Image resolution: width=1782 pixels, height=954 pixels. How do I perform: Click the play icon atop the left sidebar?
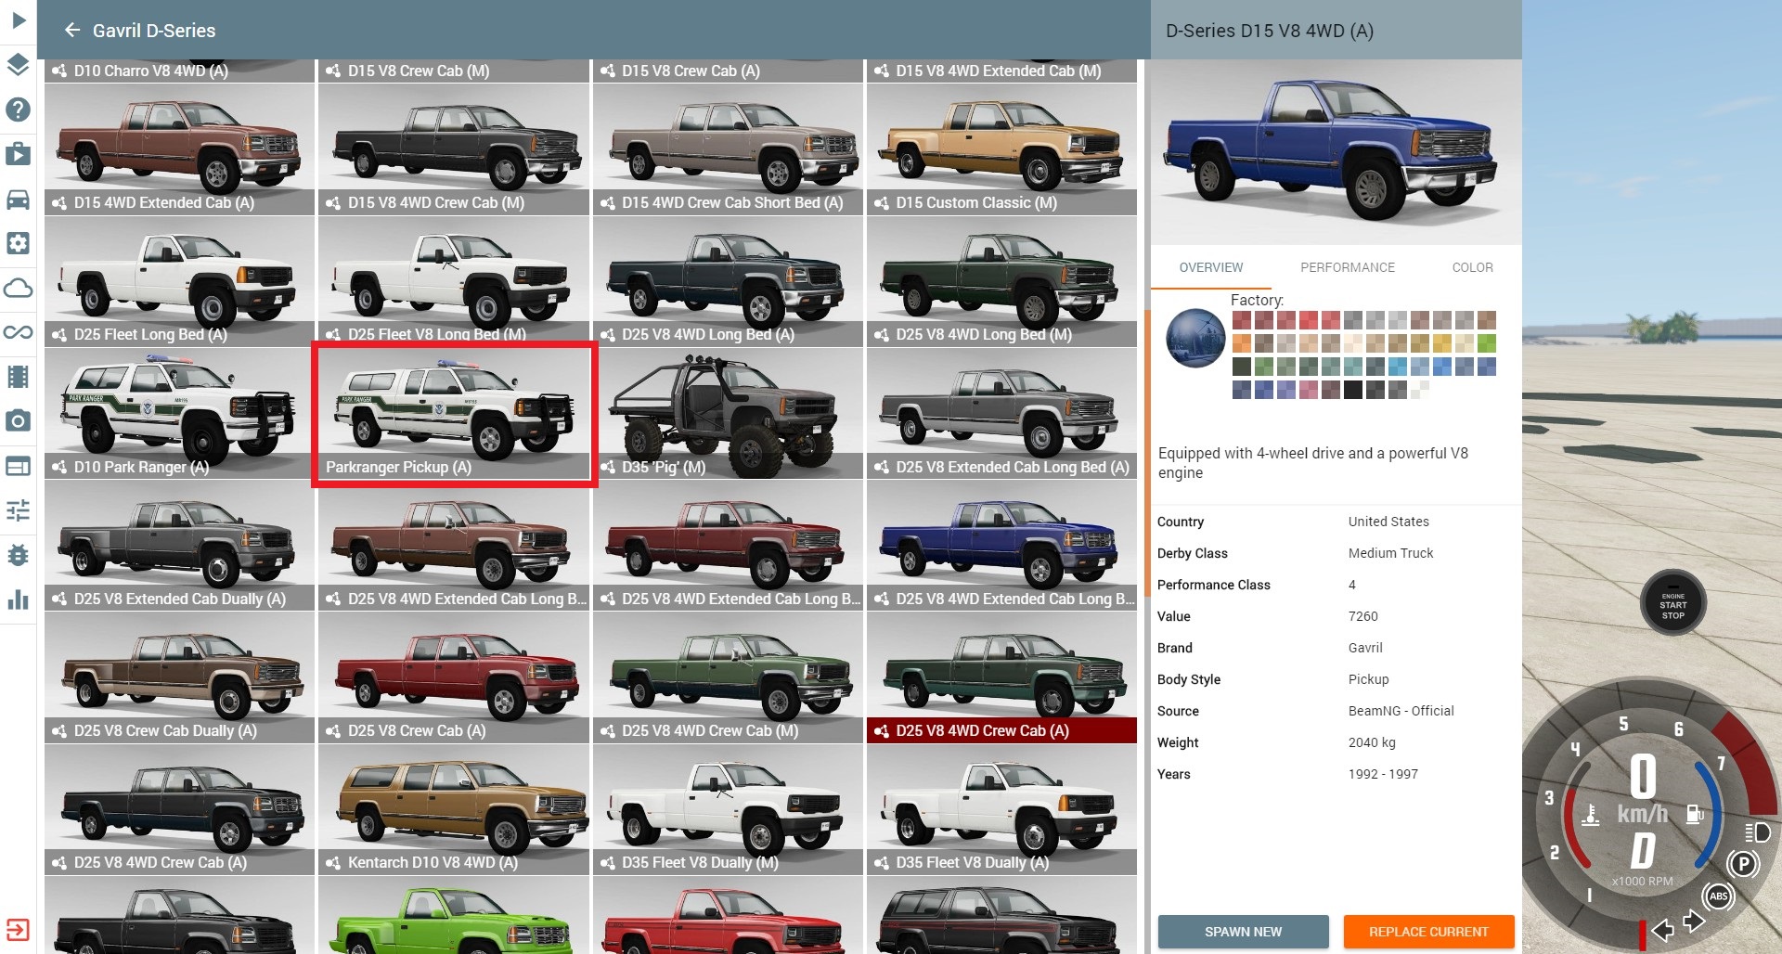click(19, 19)
